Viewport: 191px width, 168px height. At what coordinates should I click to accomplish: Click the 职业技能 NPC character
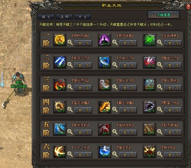tap(19, 84)
